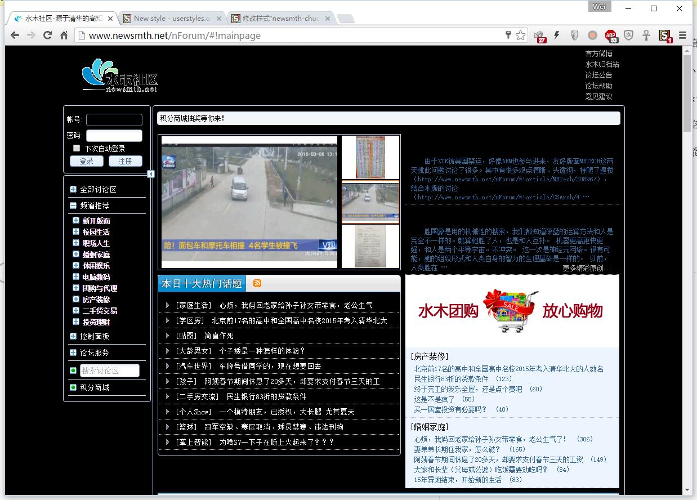
Task: Reload the page using the refresh icon
Action: click(x=48, y=35)
